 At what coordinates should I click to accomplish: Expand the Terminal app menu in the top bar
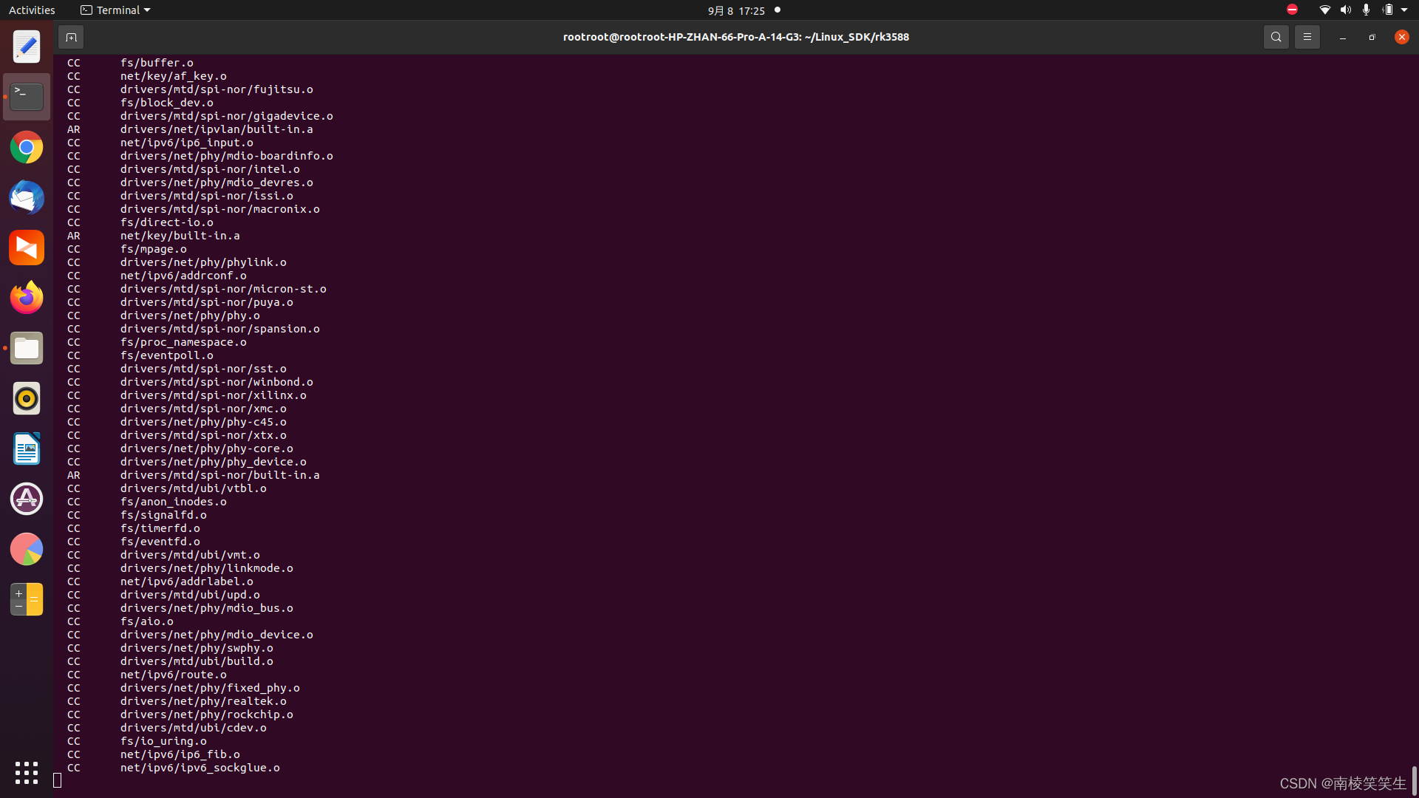115,10
